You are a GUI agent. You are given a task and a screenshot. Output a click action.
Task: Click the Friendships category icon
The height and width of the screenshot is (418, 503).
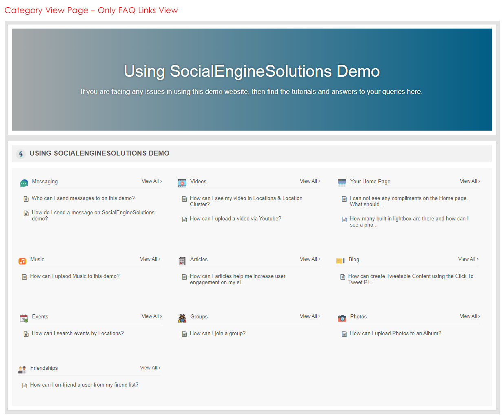point(22,370)
